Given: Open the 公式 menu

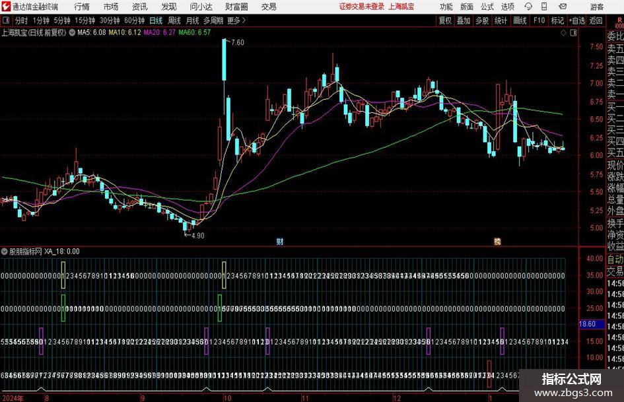Looking at the screenshot, I should [487, 7].
